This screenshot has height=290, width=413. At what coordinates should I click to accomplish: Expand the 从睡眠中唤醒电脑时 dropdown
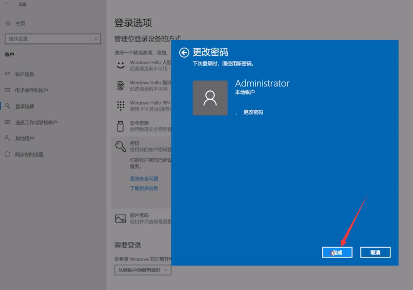tap(143, 270)
